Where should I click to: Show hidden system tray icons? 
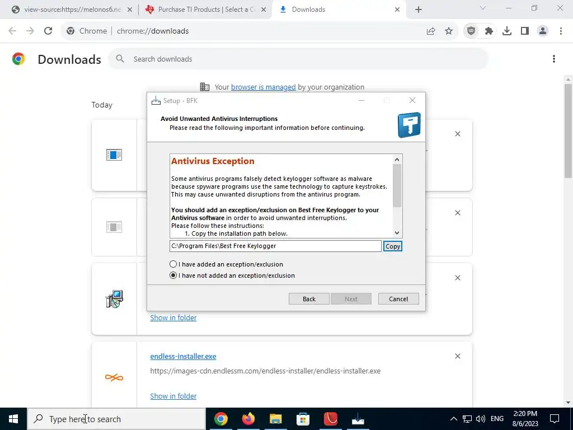[x=453, y=419]
